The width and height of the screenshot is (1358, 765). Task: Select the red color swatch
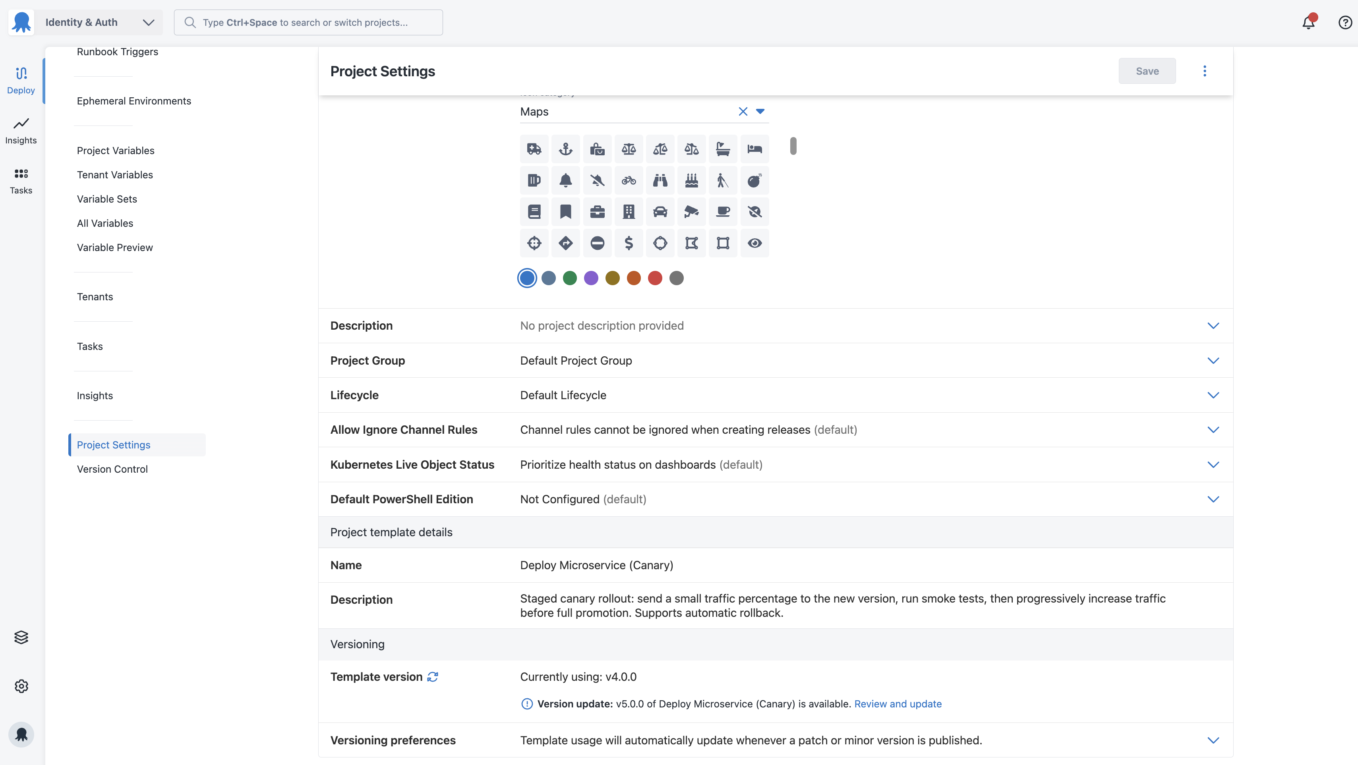[x=655, y=278]
